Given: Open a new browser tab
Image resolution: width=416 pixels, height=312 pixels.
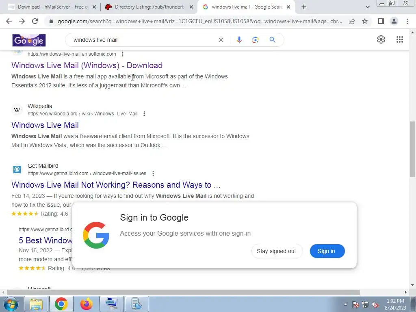Looking at the screenshot, I should (x=304, y=7).
